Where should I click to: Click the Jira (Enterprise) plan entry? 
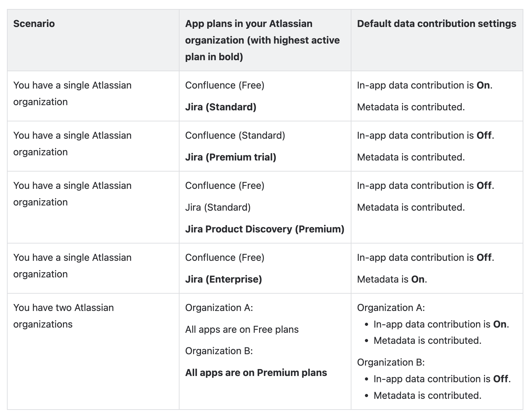click(223, 279)
